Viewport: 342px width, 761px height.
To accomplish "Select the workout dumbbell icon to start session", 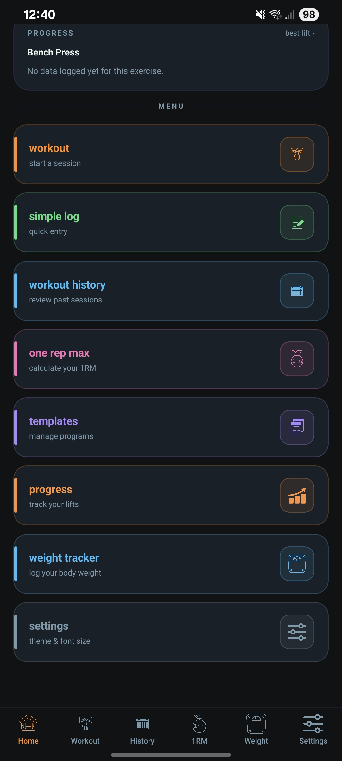I will 297,154.
